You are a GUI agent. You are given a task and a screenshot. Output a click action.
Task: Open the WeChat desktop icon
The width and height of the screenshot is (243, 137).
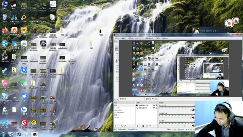tap(24, 84)
